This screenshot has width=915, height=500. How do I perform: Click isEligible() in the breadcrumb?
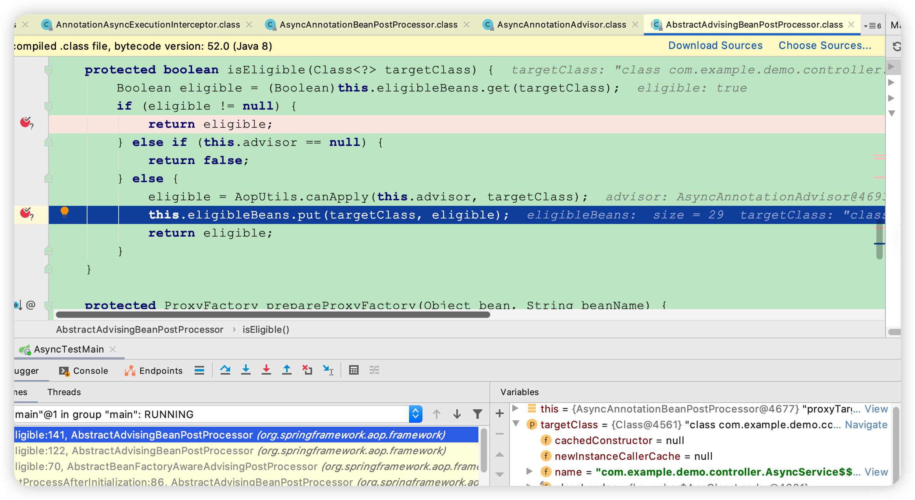[x=266, y=330]
